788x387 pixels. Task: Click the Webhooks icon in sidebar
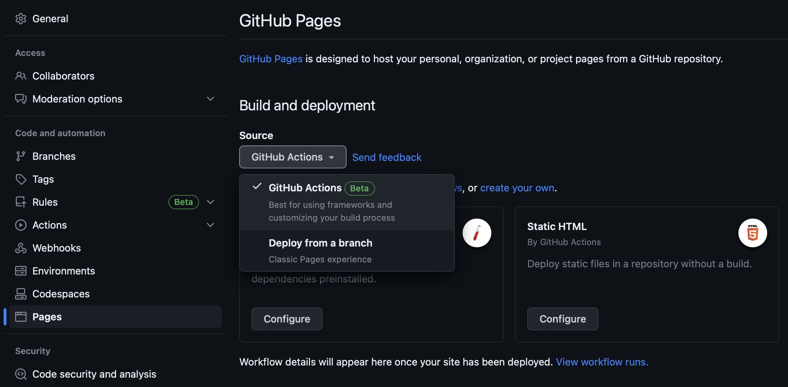tap(21, 248)
